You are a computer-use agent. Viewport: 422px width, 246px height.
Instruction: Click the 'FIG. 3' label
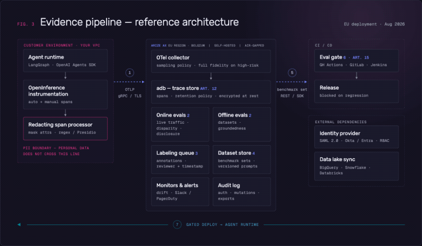click(26, 24)
